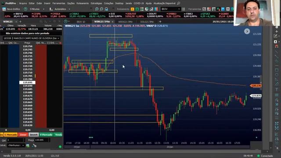The width and height of the screenshot is (281, 158).
Task: Click the search magnifier in menu bar
Action: (179, 3)
